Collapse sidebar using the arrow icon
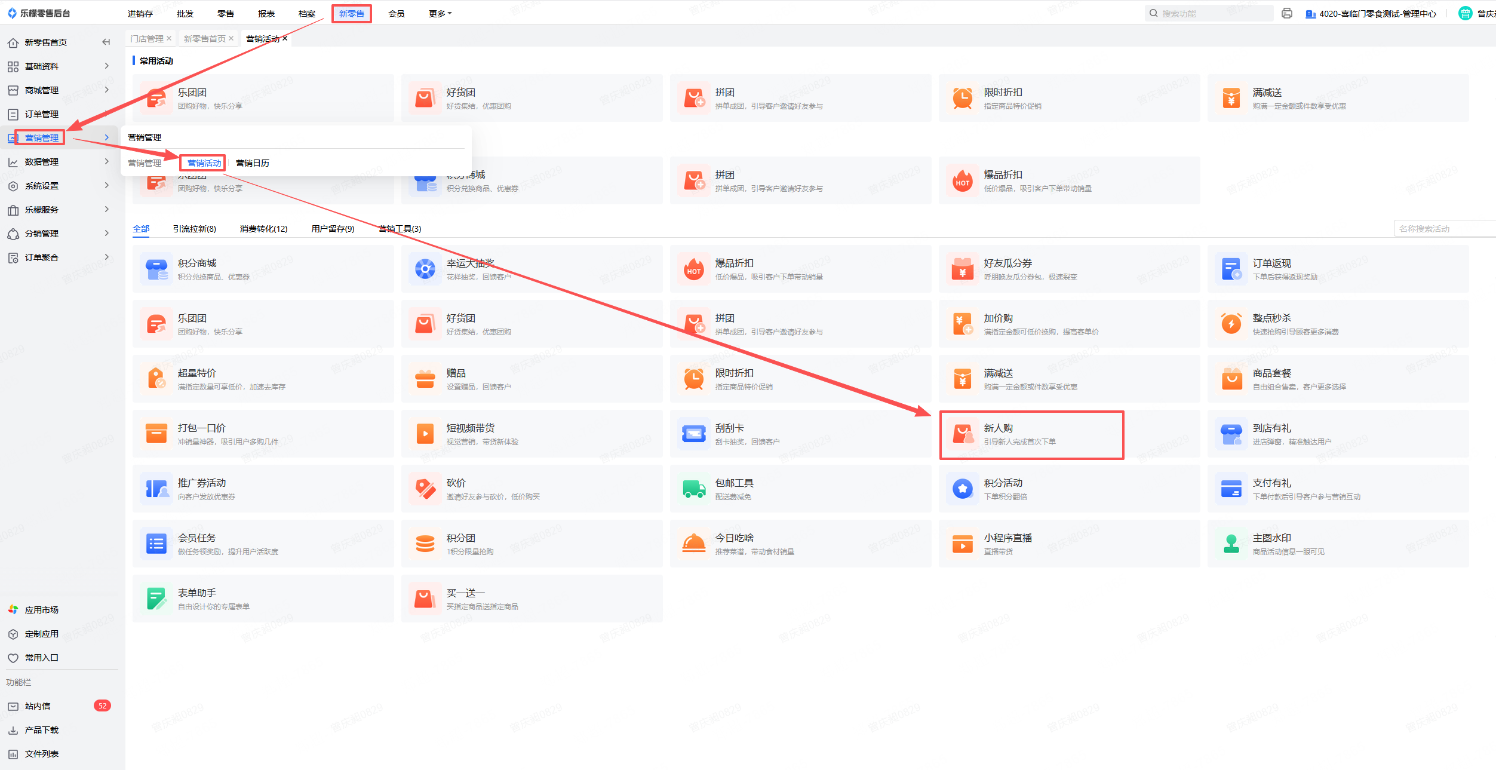The height and width of the screenshot is (770, 1496). point(106,42)
